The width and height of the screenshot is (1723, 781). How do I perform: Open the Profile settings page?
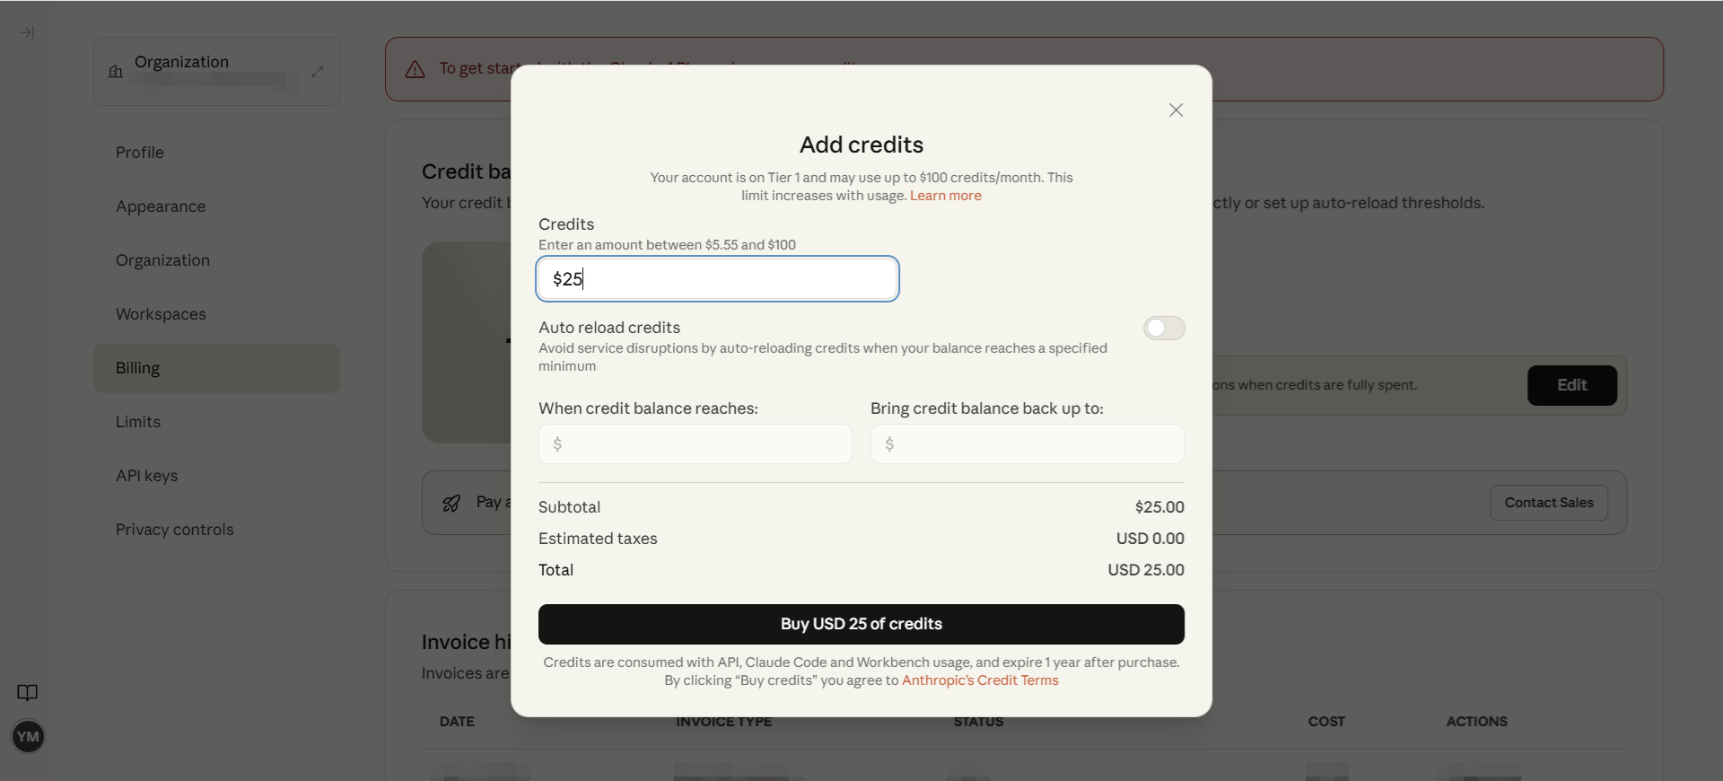(x=140, y=153)
